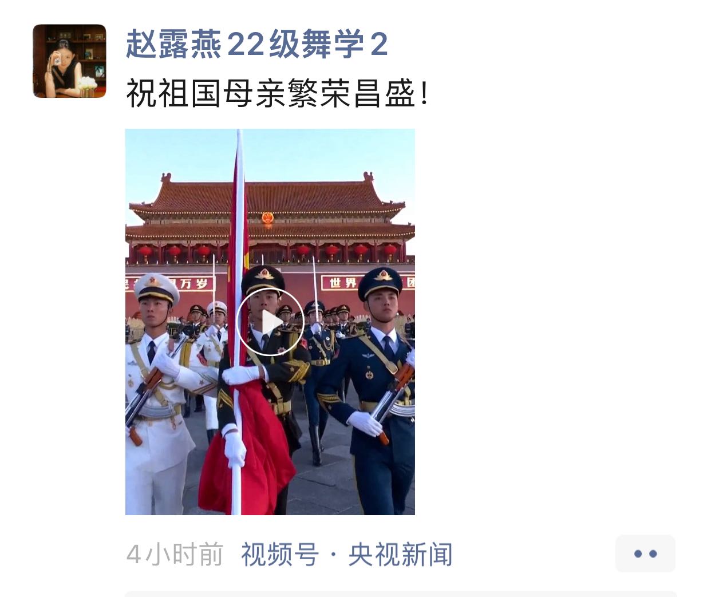Click the national emblem on the gate in the video

click(x=268, y=218)
